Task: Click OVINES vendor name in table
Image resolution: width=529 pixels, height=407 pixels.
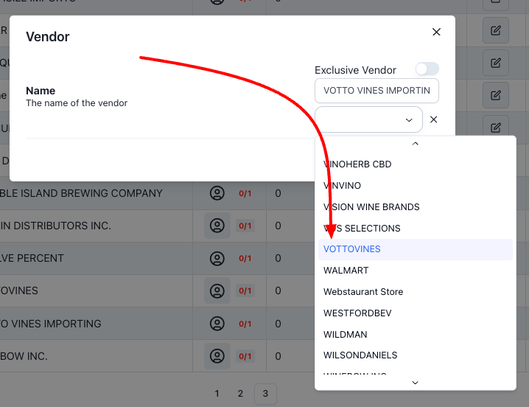Action: 19,291
